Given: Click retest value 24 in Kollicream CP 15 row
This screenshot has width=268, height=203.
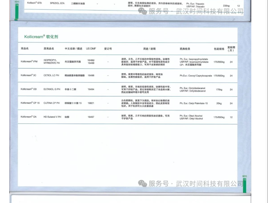Looking at the screenshot, I should click(231, 104).
